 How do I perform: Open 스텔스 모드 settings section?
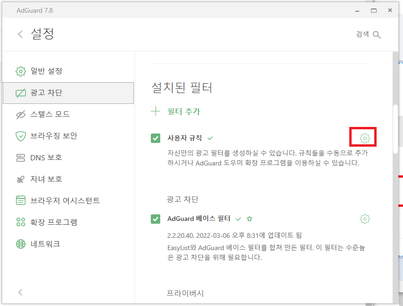tap(68, 115)
